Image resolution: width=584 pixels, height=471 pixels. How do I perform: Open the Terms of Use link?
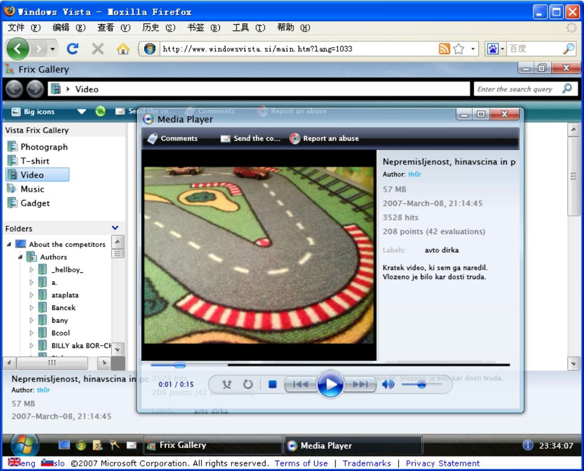pyautogui.click(x=301, y=463)
